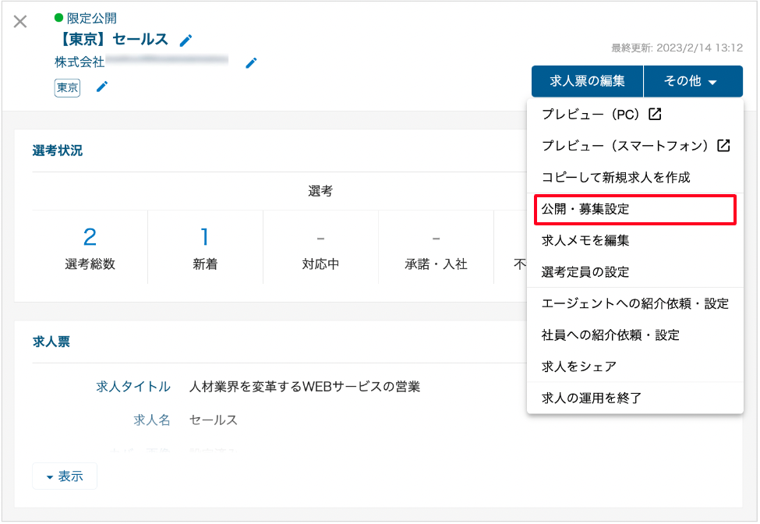Screen dimensions: 760x524
Task: Click external link icon beside プレビュー（スマートフォン）
Action: [x=723, y=145]
